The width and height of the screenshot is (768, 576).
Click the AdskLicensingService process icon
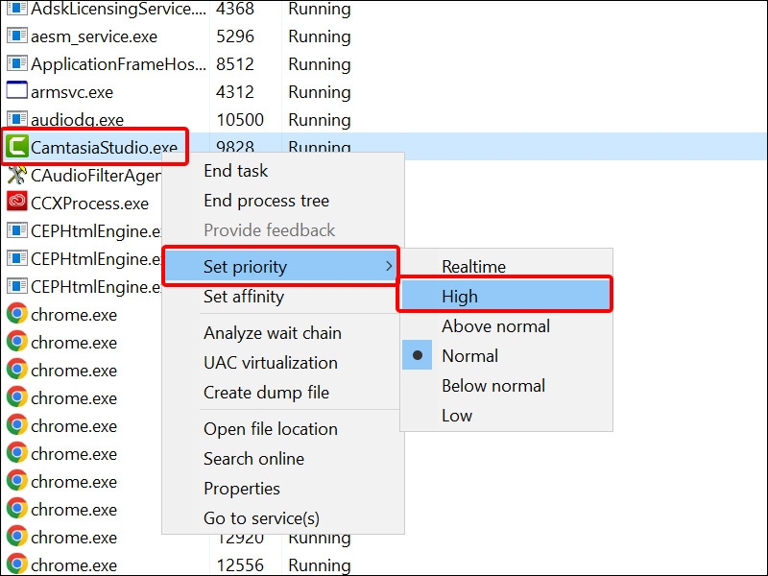[x=16, y=9]
